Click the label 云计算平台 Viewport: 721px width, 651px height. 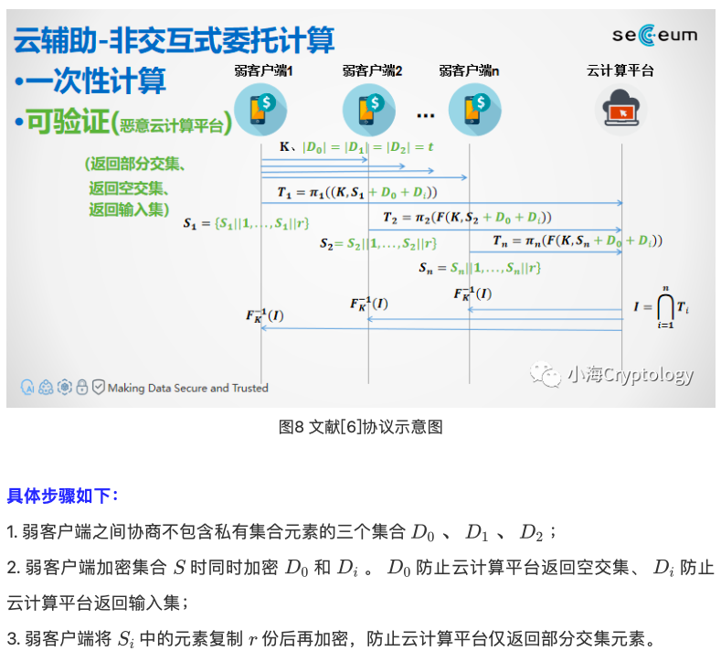tap(620, 70)
